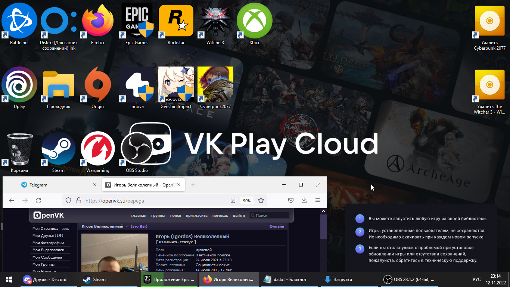510x287 pixels.
Task: Open the Battle.net desktop shortcut
Action: 19,24
